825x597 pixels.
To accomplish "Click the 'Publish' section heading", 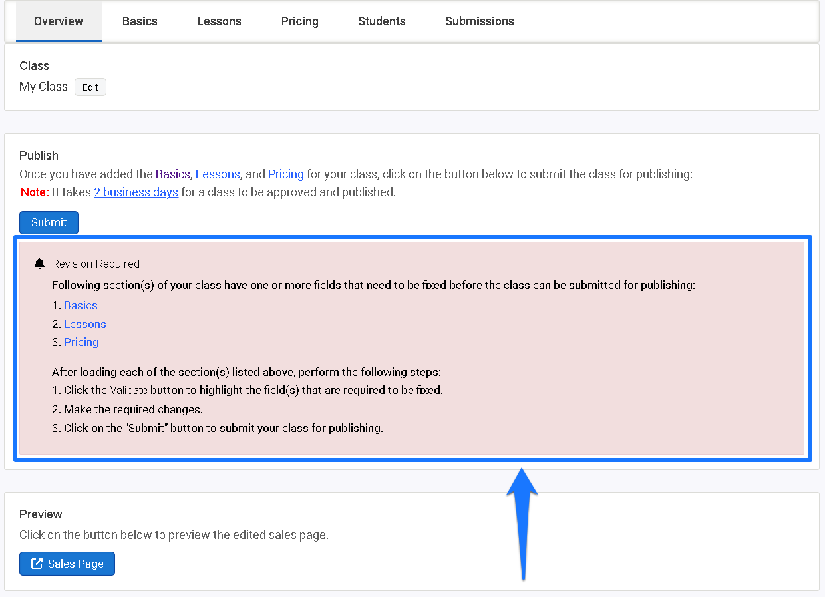I will pos(39,156).
